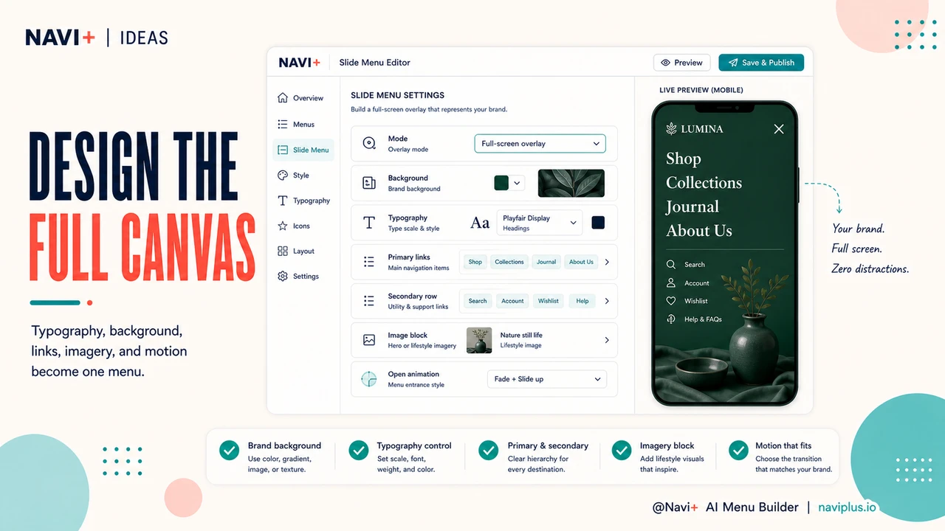
Task: Open the Style palette icon
Action: coord(282,176)
